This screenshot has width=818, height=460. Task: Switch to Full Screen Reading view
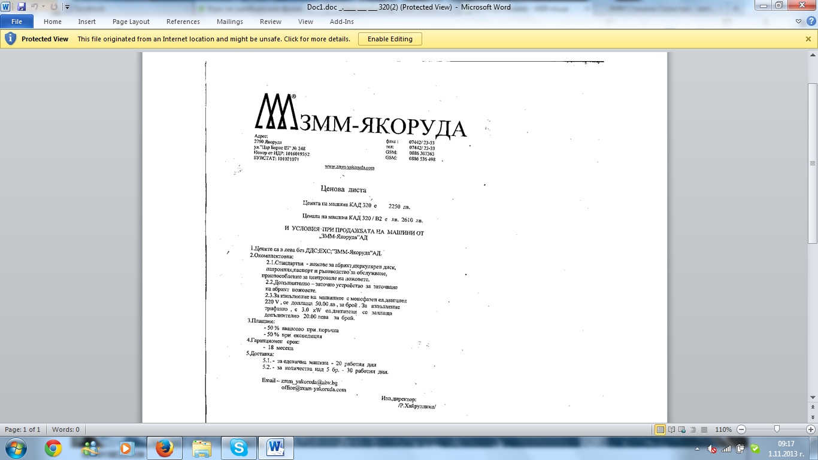pyautogui.click(x=671, y=429)
